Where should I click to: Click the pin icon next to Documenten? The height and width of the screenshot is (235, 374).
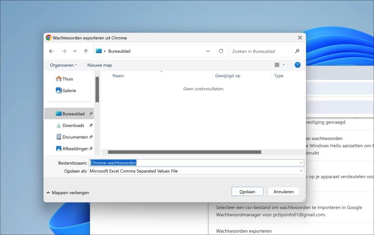point(91,137)
